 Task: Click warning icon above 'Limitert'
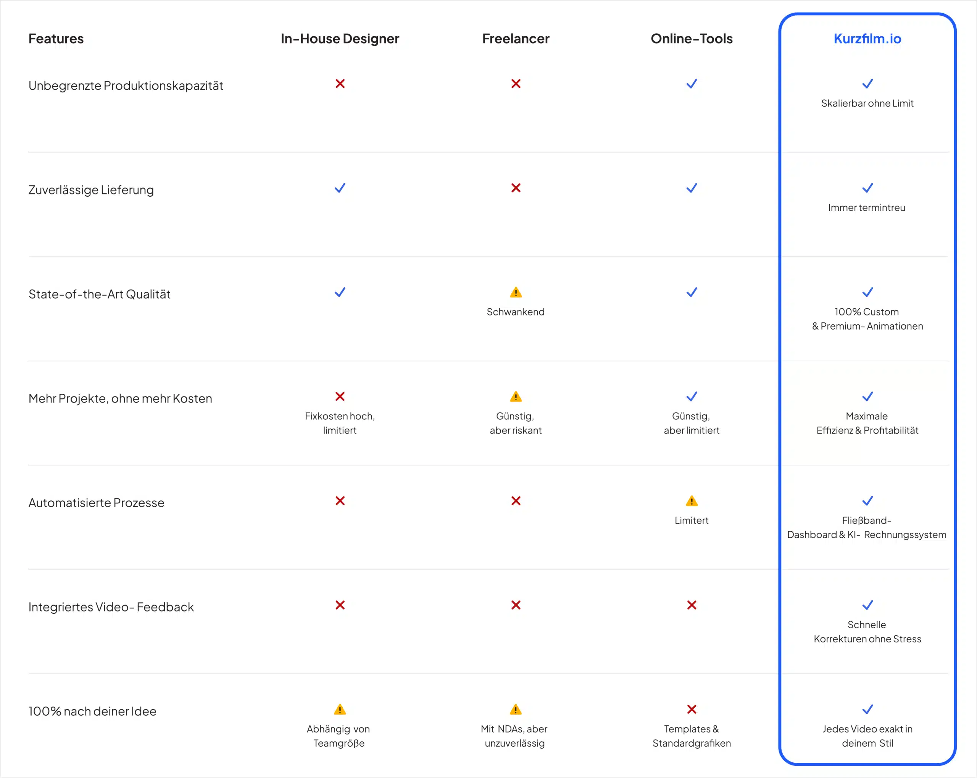(692, 501)
